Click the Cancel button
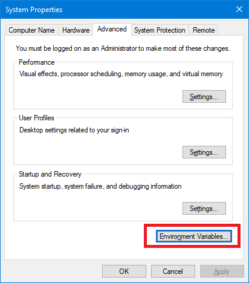 pos(173,272)
